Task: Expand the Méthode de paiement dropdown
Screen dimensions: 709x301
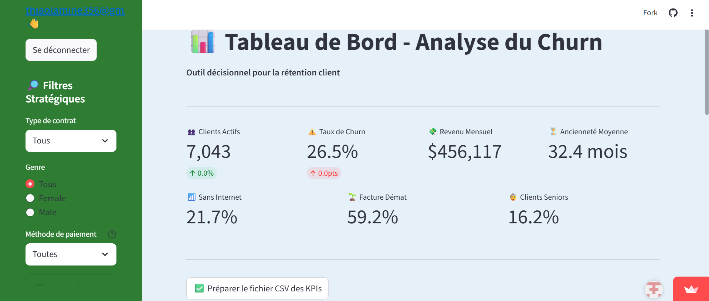Action: coord(71,254)
